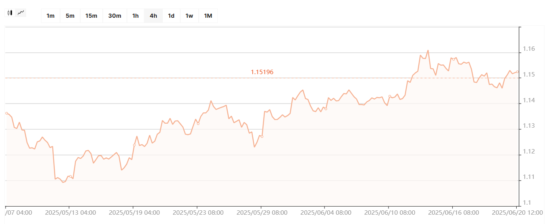Choose the 15m timeframe
Image resolution: width=555 pixels, height=224 pixels.
click(91, 16)
